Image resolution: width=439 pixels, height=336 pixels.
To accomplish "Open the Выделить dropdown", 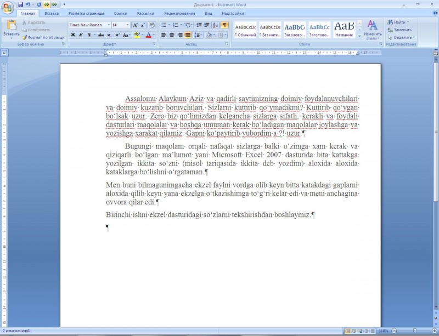I will pyautogui.click(x=401, y=37).
